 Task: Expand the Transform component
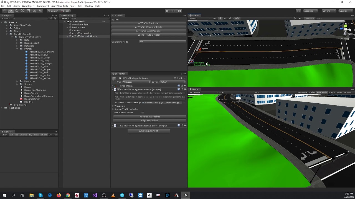point(113,86)
